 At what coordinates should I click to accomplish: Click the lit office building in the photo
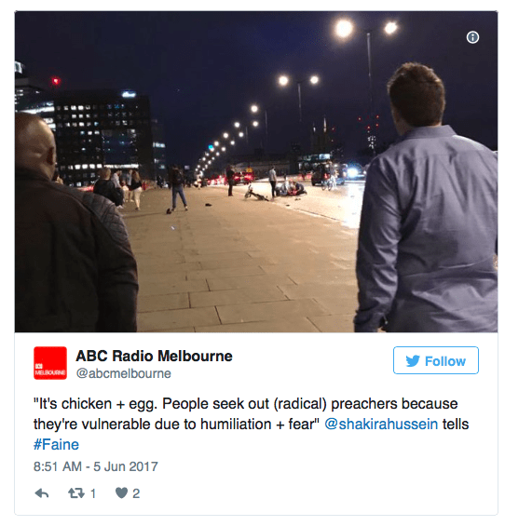101,134
